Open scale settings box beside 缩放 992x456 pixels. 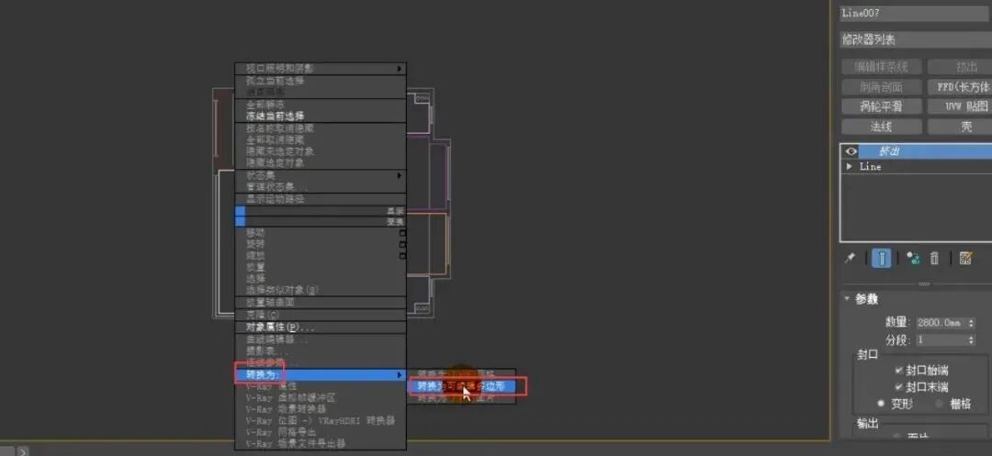point(402,256)
